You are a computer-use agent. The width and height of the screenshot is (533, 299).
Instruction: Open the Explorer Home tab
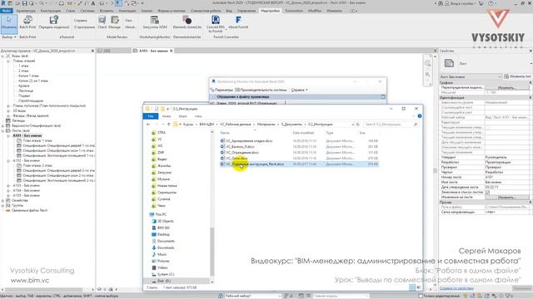point(167,116)
